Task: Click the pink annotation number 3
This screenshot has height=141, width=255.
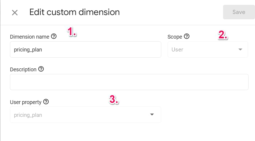Action: 114,100
